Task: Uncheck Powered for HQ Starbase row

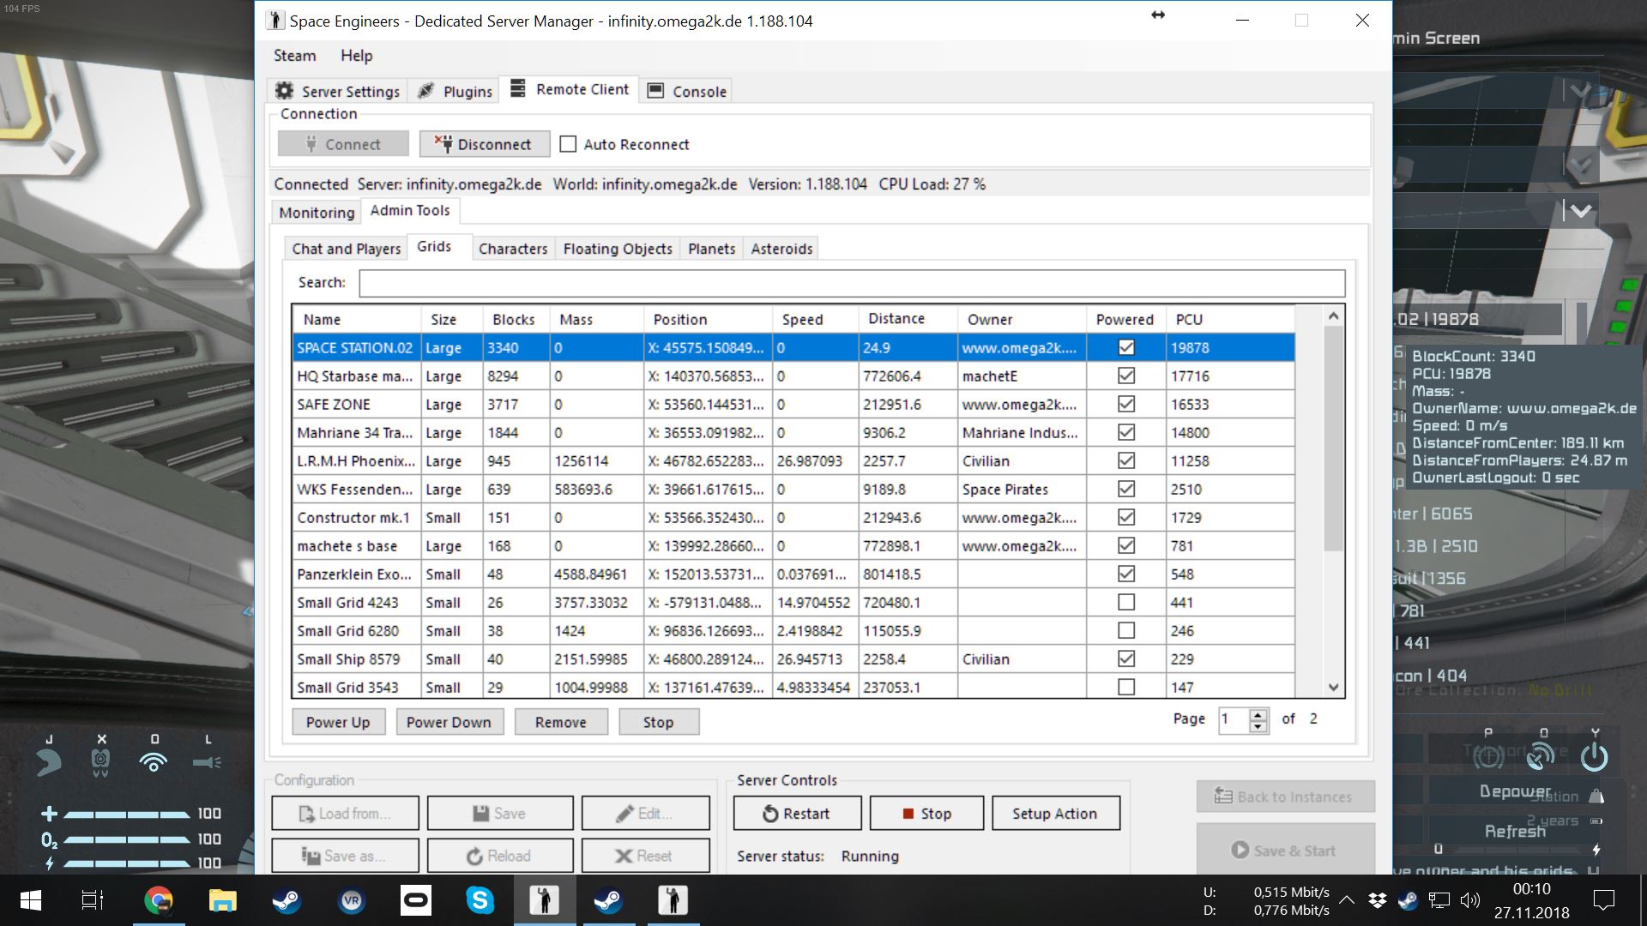Action: coord(1126,376)
